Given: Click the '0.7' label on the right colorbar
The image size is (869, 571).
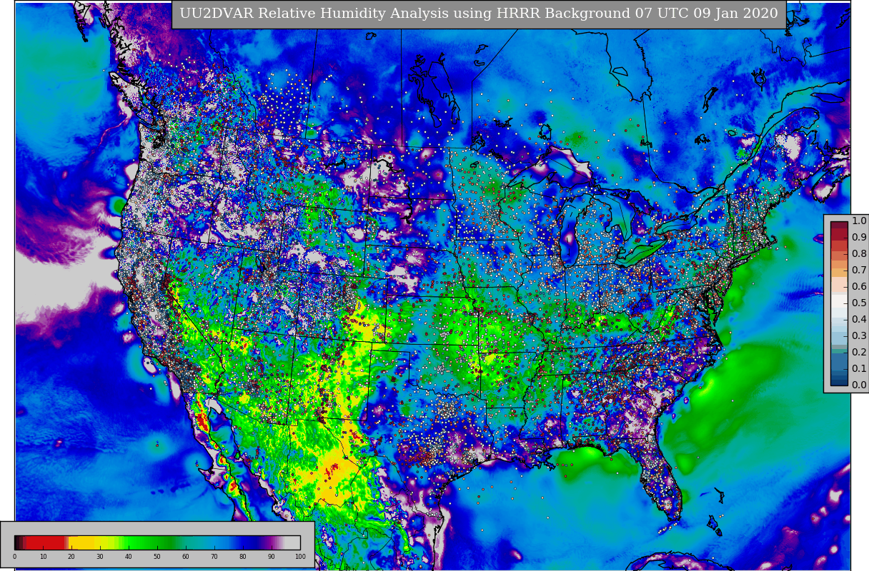Looking at the screenshot, I should [x=859, y=271].
